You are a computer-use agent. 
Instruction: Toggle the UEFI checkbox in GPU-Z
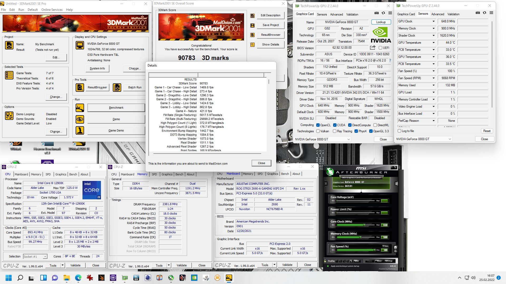380,48
